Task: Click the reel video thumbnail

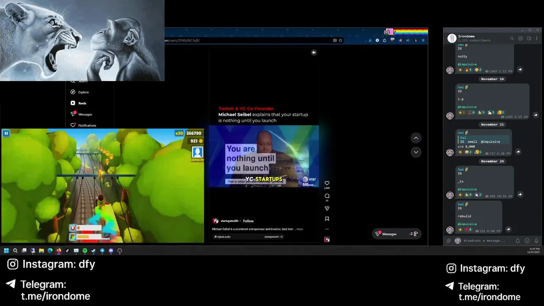Action: pyautogui.click(x=263, y=156)
